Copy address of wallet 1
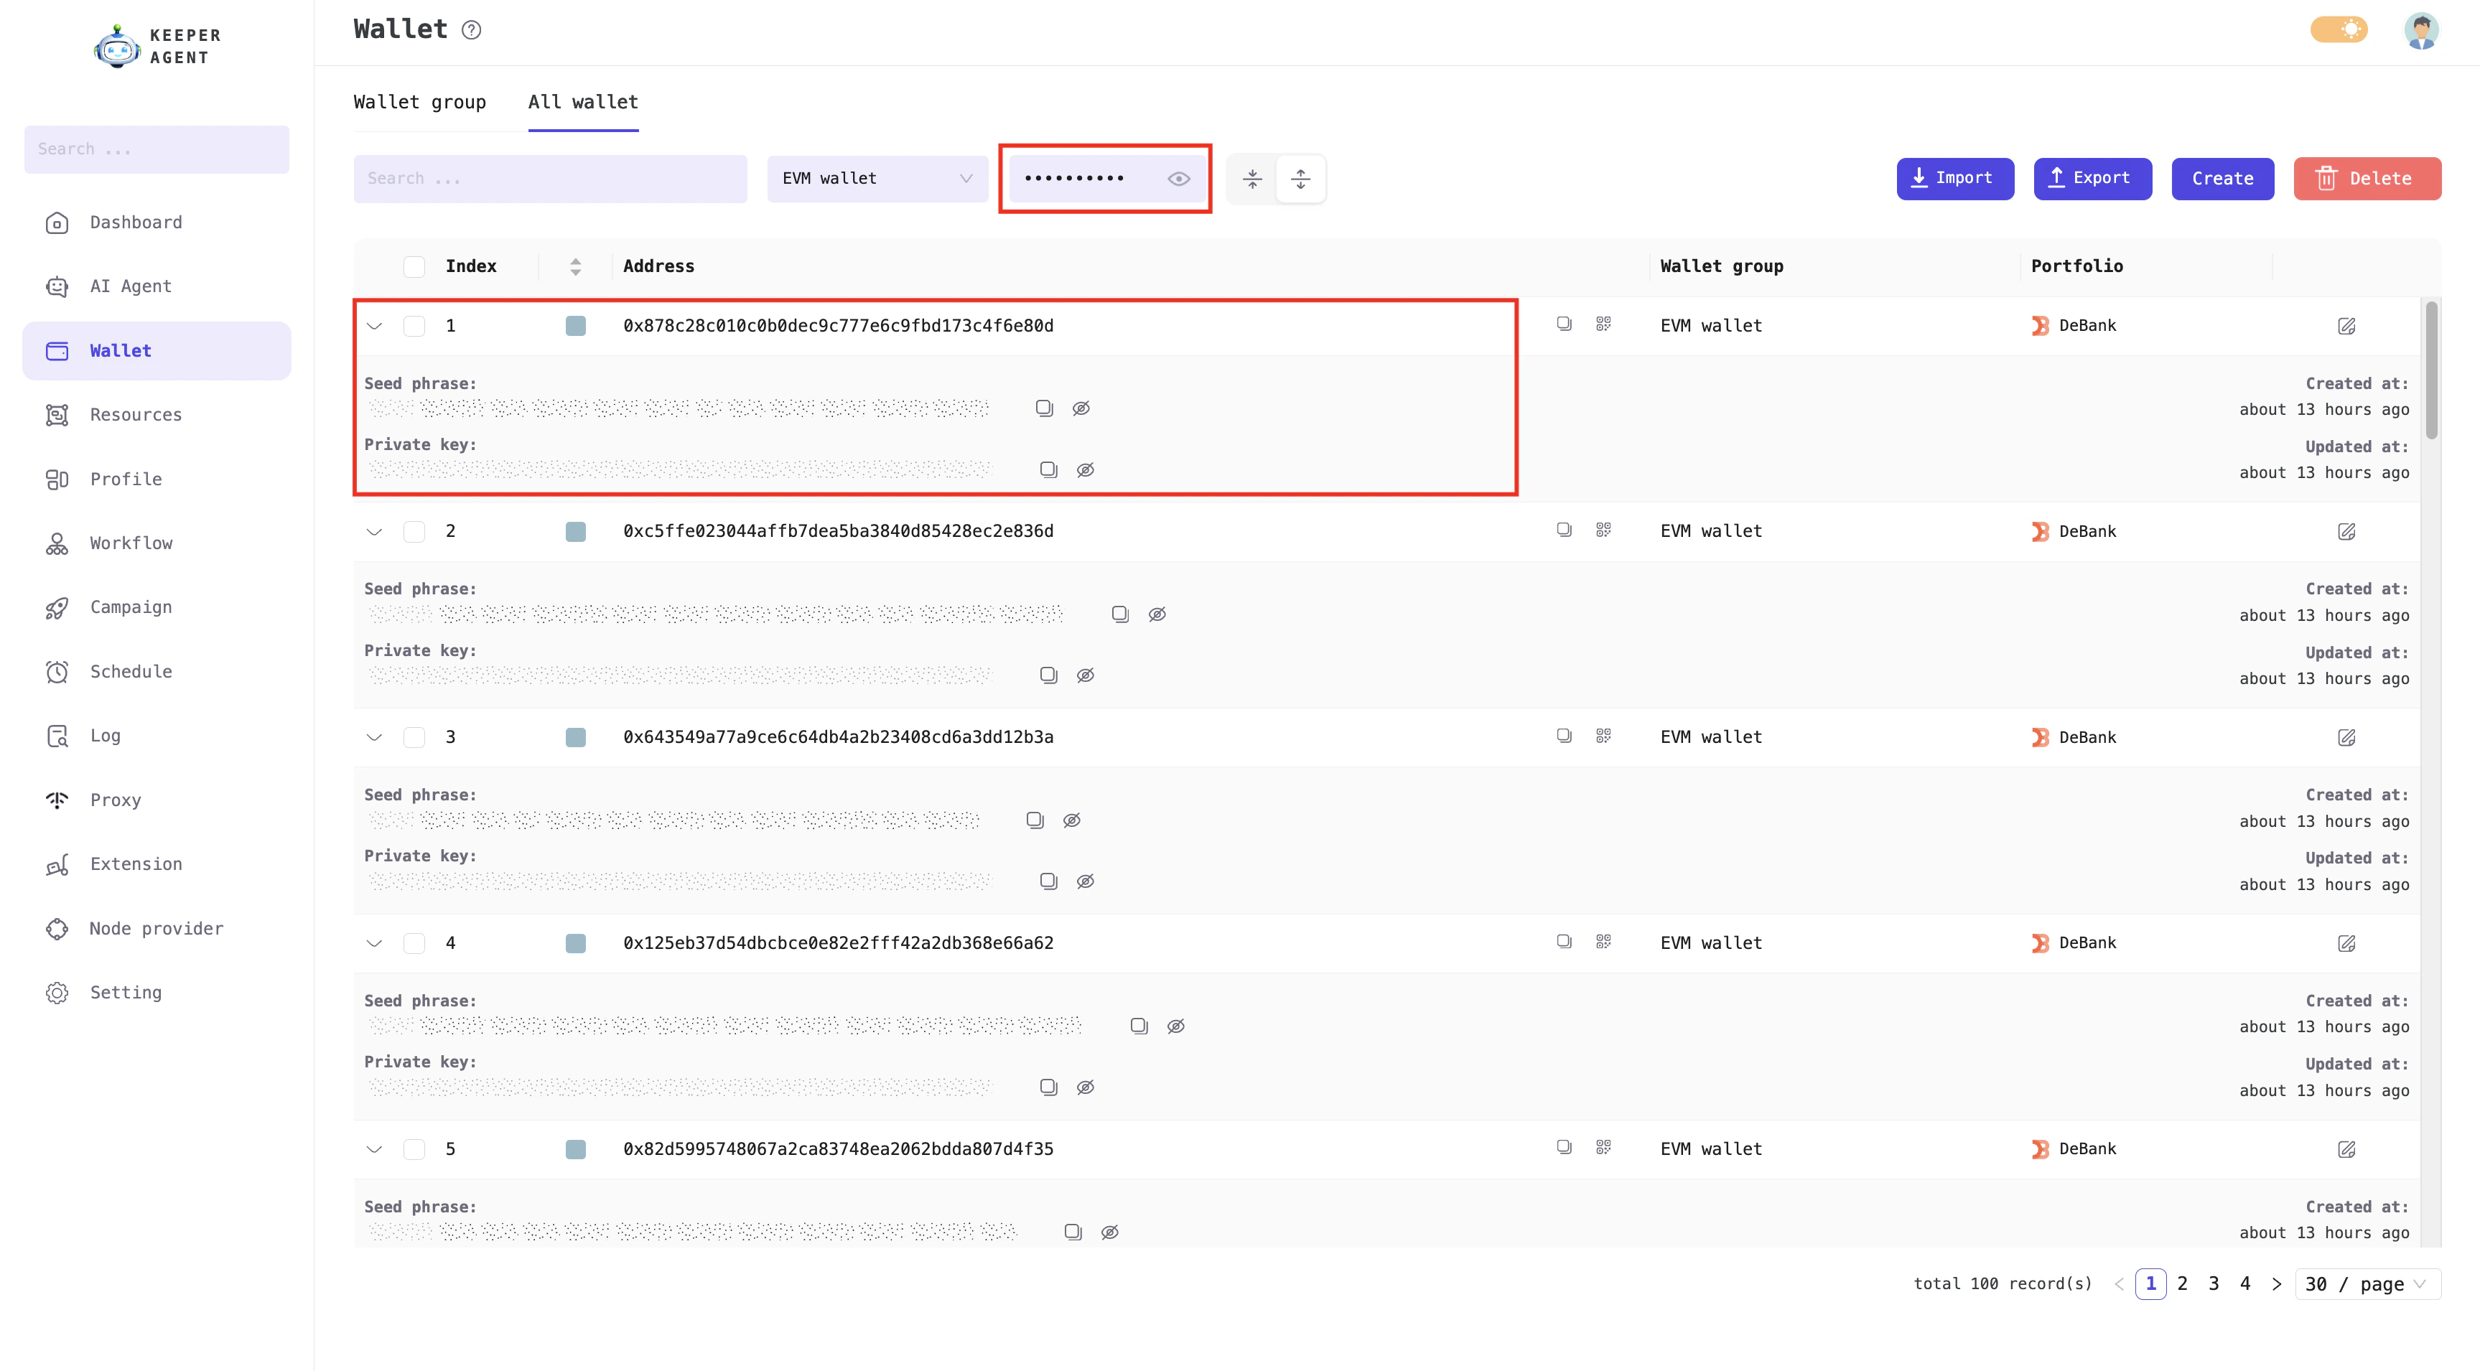Image resolution: width=2480 pixels, height=1371 pixels. point(1564,324)
